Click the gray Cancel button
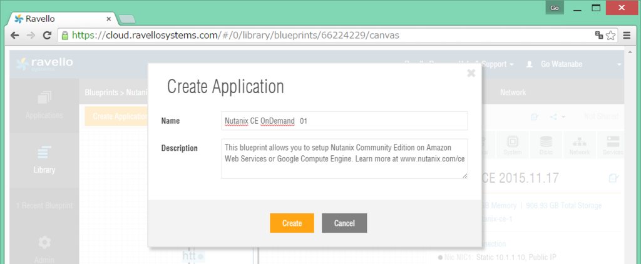Viewport: 641px width, 264px height. [344, 223]
